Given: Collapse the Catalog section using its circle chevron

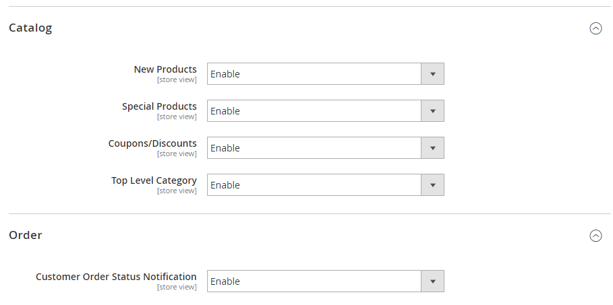Looking at the screenshot, I should click(x=595, y=28).
